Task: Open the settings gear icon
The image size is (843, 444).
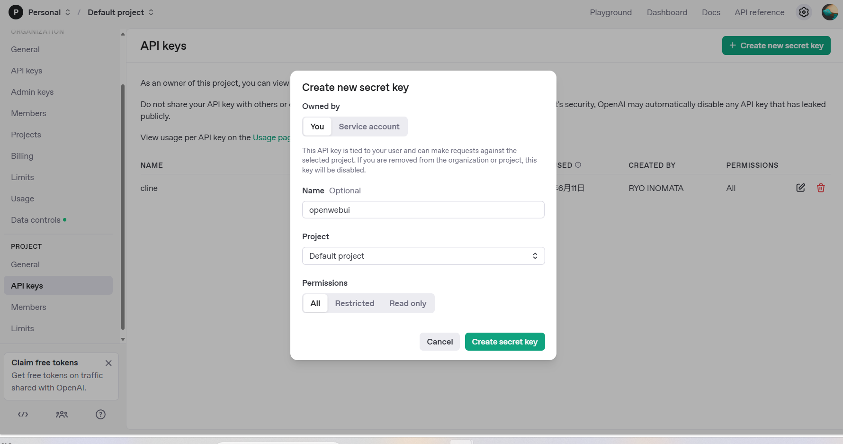Action: tap(804, 12)
